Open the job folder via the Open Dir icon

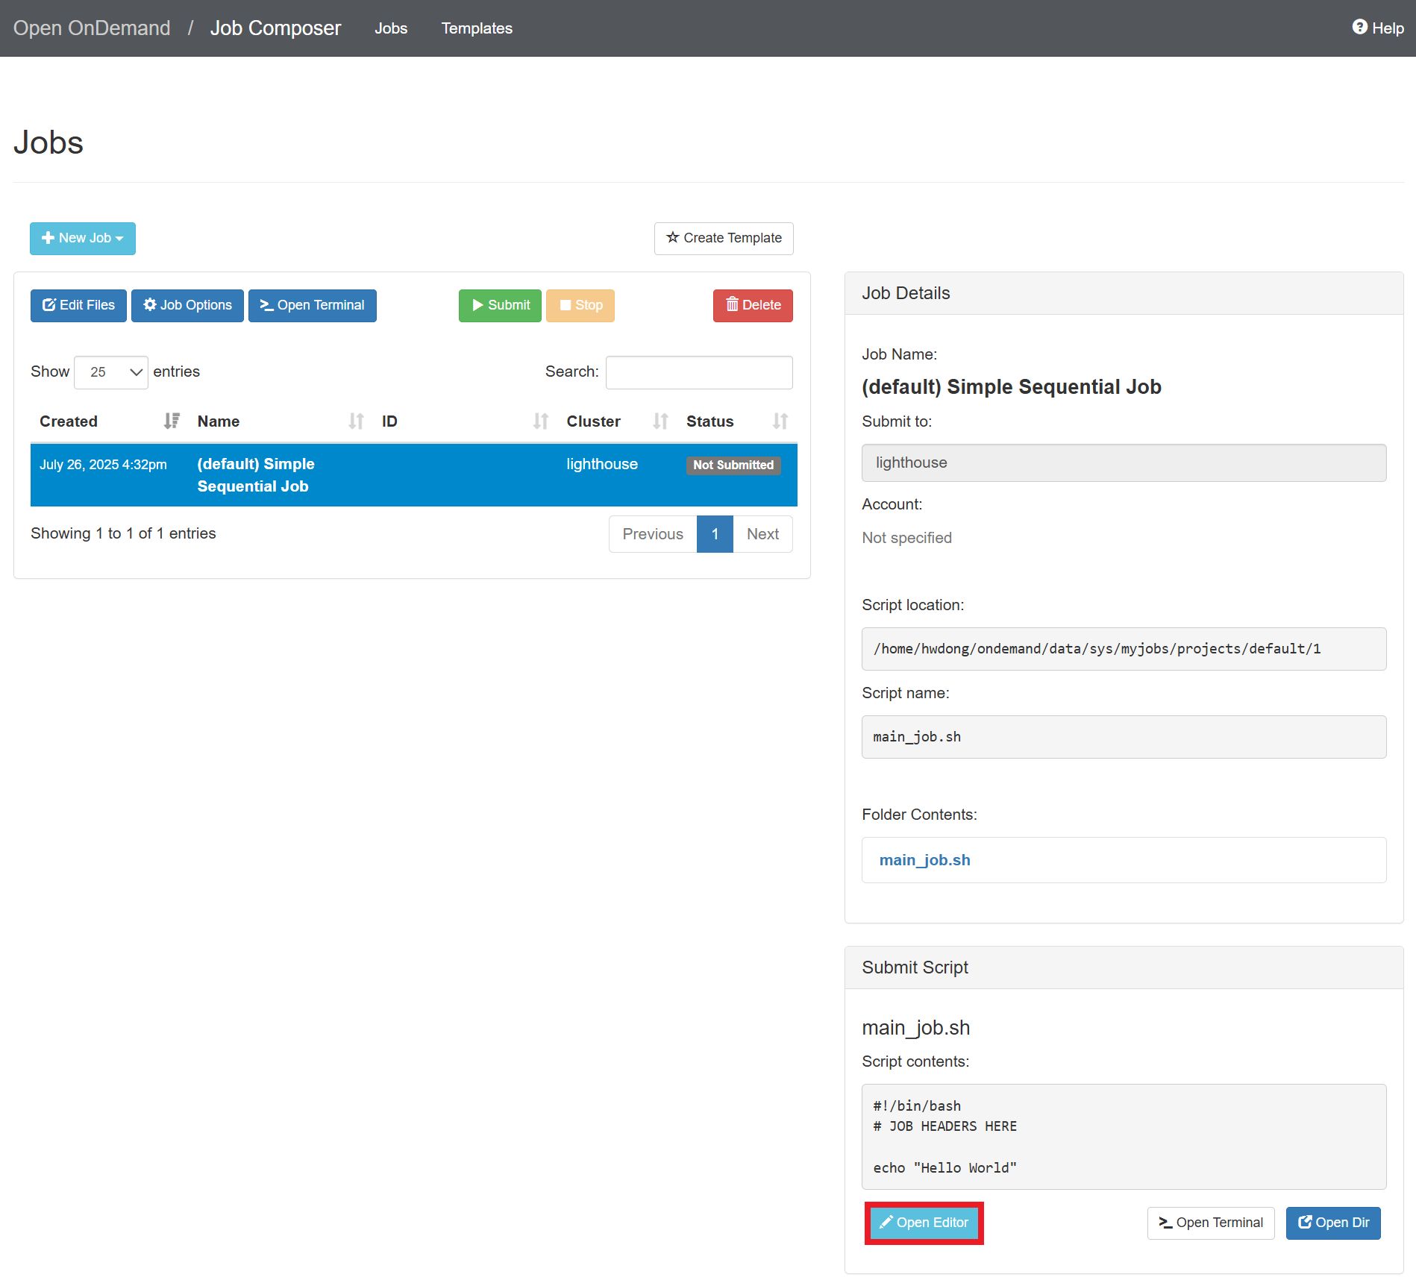point(1306,1223)
